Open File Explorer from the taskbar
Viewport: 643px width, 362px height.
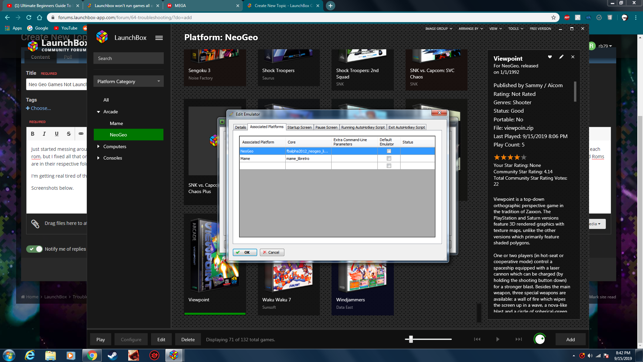tap(50, 355)
